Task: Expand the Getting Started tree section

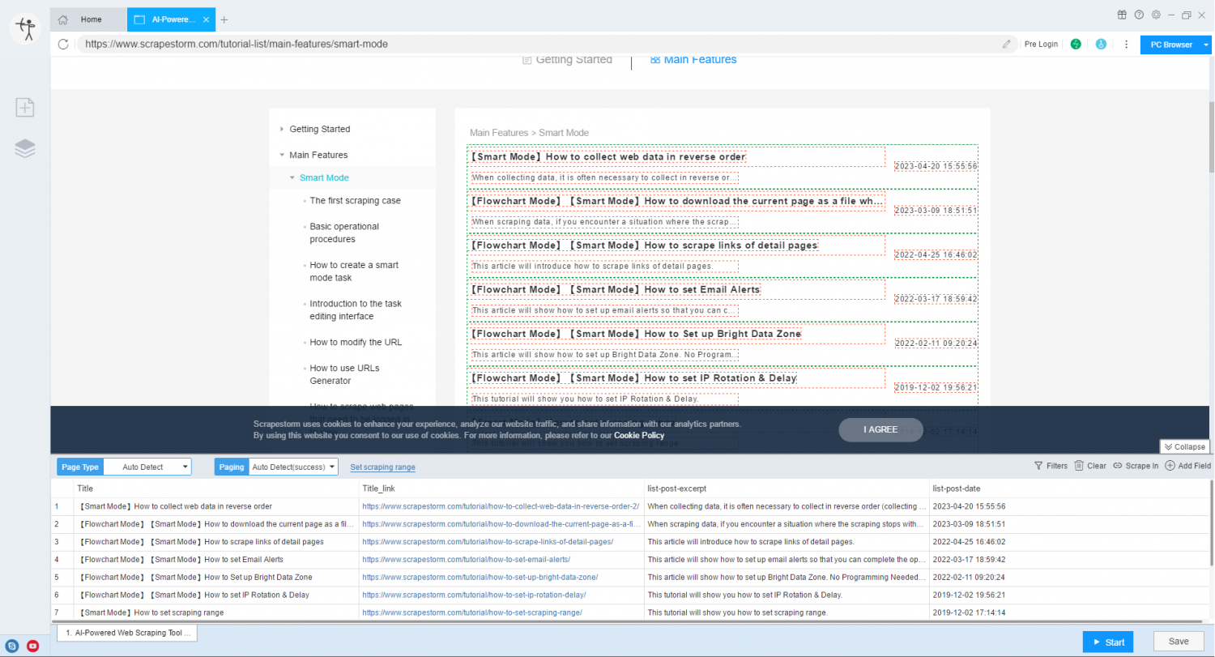Action: pos(282,129)
